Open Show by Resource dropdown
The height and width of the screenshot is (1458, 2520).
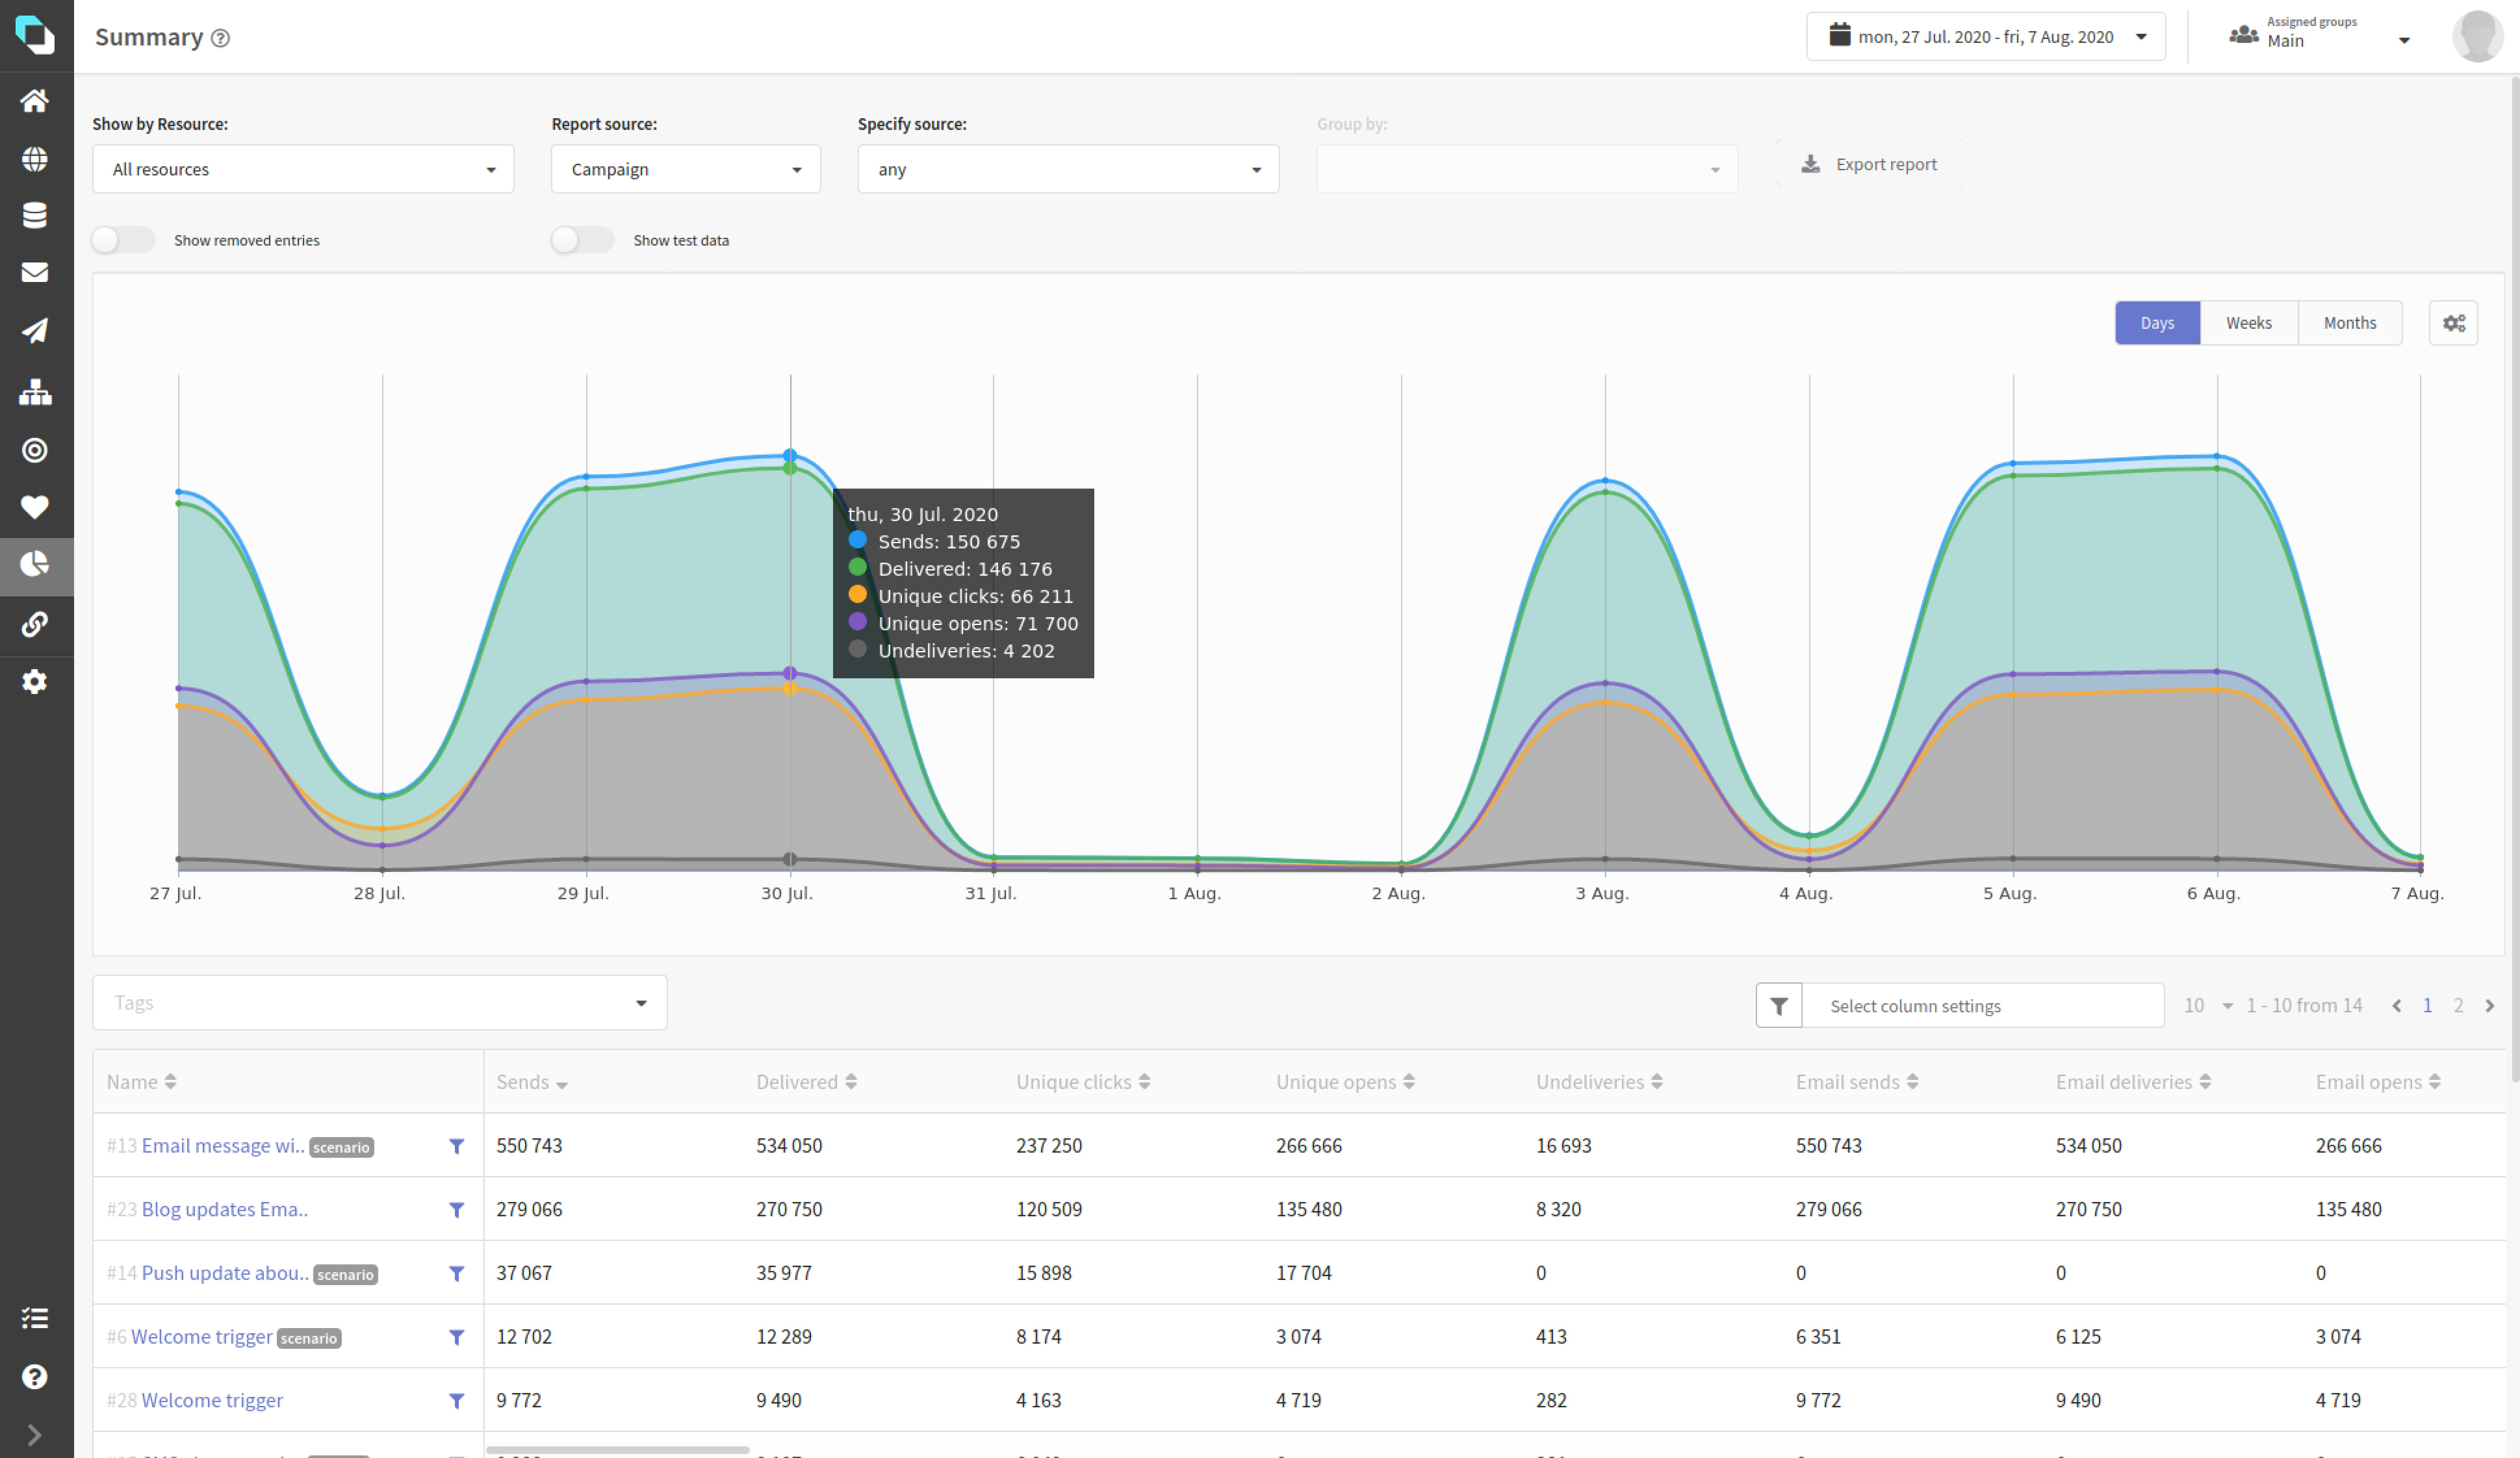303,169
